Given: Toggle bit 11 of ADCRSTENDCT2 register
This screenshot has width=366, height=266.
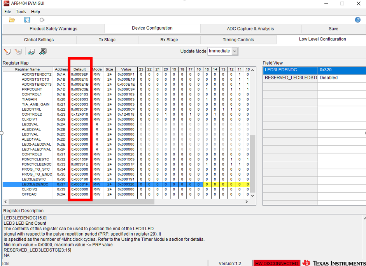Looking at the screenshot, I should tap(240, 74).
